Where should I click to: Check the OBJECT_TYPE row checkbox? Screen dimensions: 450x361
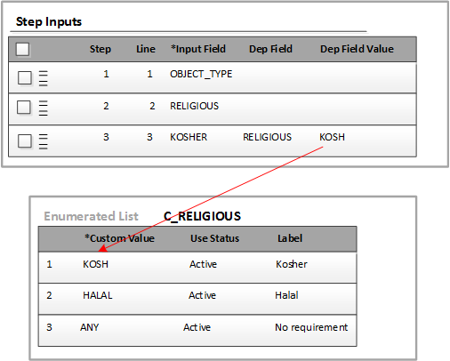25,77
